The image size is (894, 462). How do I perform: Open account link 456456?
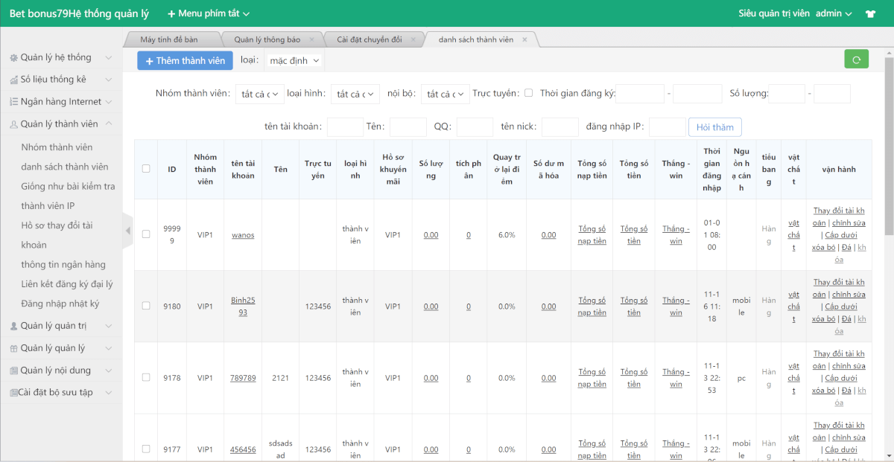(243, 449)
